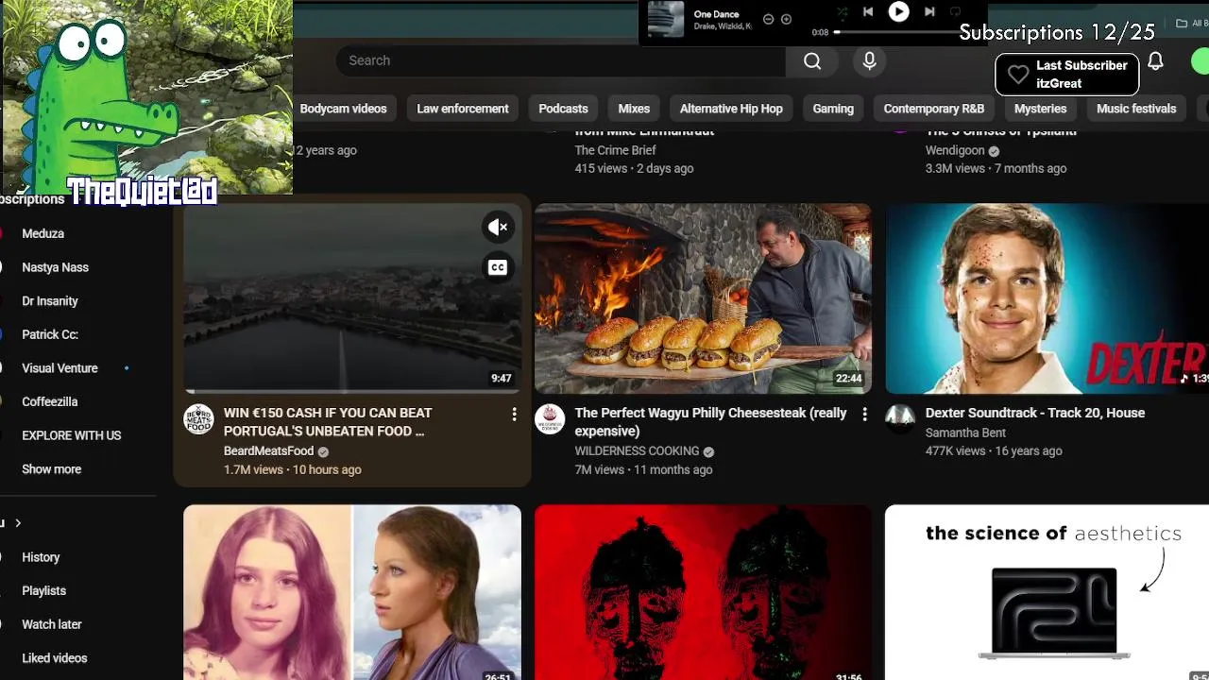Toggle repeat in the music player
Image resolution: width=1209 pixels, height=680 pixels.
955,12
